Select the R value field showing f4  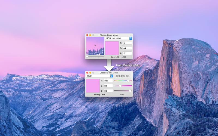point(127,43)
